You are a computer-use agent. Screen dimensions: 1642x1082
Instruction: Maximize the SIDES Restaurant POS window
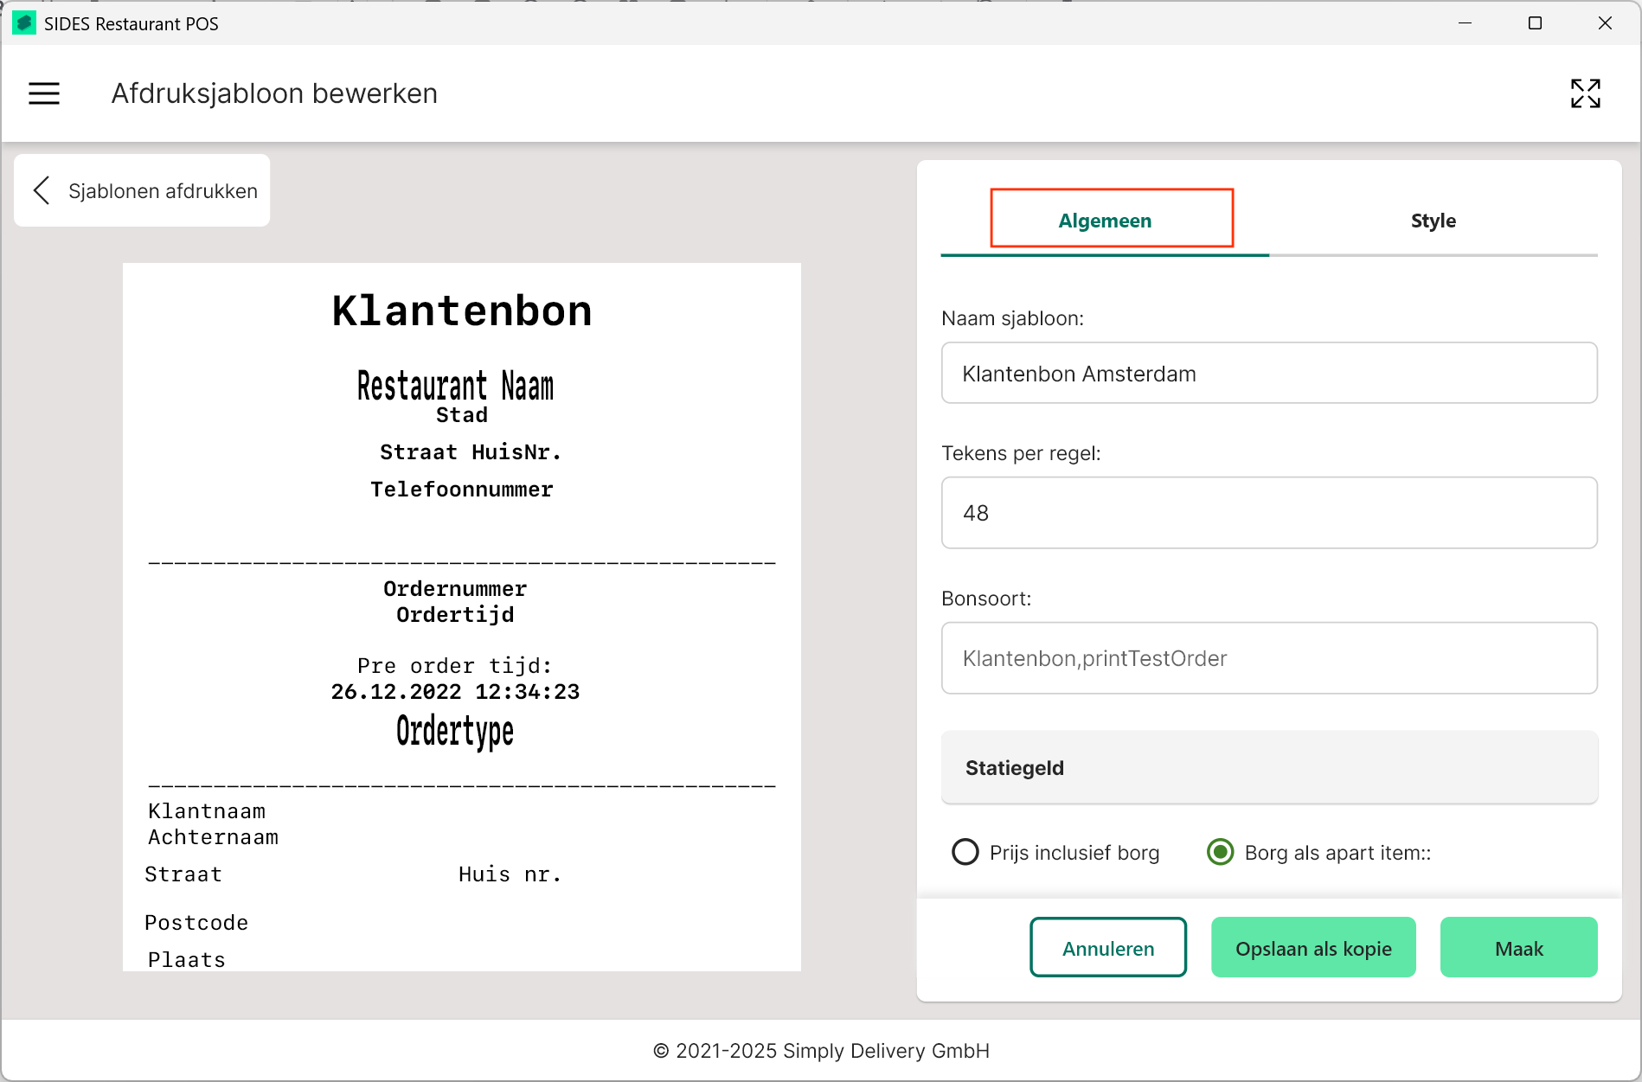click(x=1535, y=23)
